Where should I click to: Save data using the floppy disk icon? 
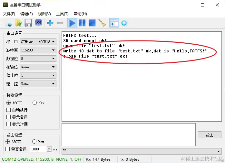point(28,23)
